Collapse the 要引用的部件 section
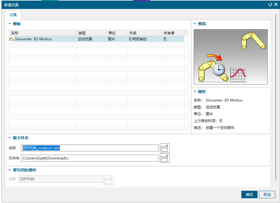 10,170
